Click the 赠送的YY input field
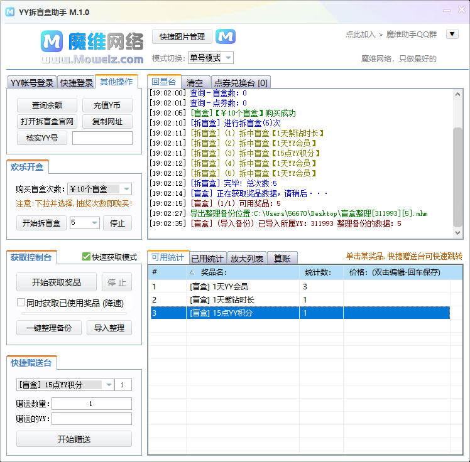This screenshot has width=470, height=462. tap(92, 419)
